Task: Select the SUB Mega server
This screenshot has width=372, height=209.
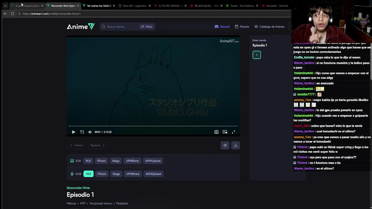Action: pyautogui.click(x=116, y=161)
